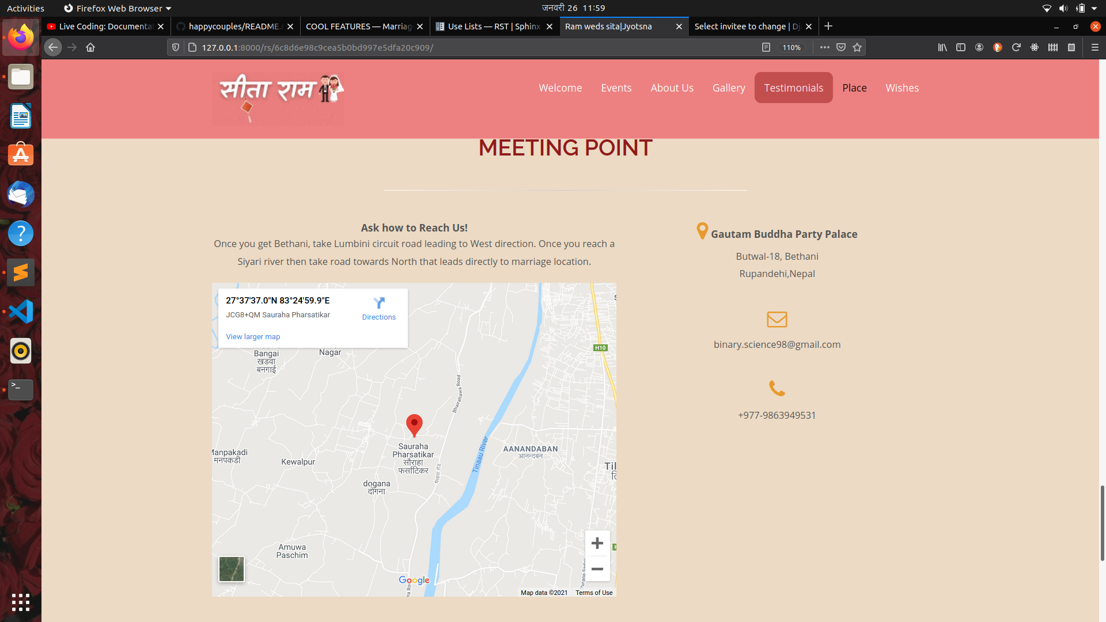The image size is (1106, 622).
Task: Go back using the browser back arrow
Action: (x=53, y=47)
